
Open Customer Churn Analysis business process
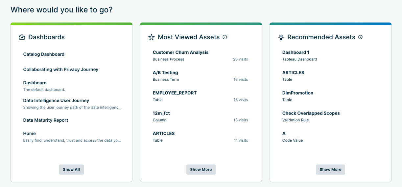tap(180, 52)
